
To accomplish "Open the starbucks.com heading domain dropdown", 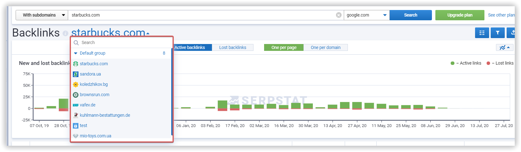I will (x=110, y=33).
